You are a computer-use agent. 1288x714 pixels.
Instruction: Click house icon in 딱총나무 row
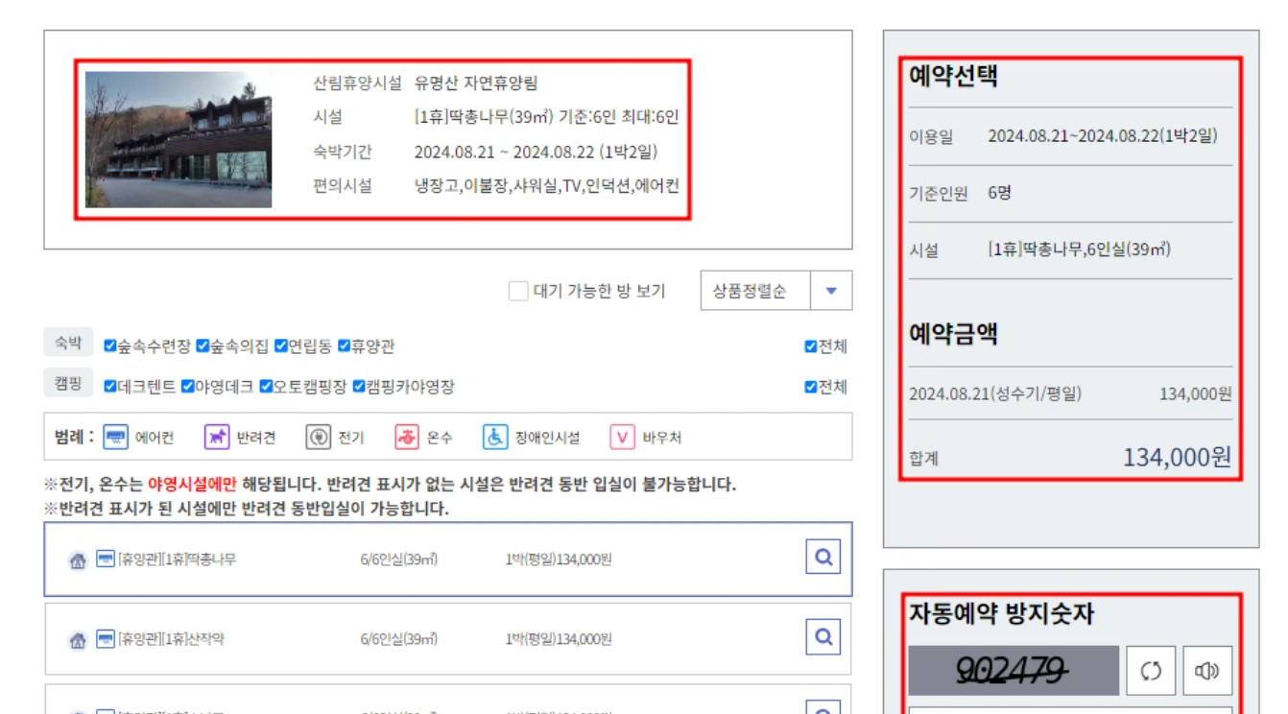coord(78,560)
